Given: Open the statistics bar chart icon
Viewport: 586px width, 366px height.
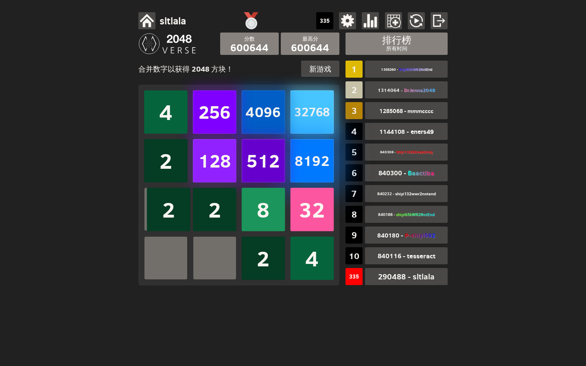Looking at the screenshot, I should (x=370, y=21).
